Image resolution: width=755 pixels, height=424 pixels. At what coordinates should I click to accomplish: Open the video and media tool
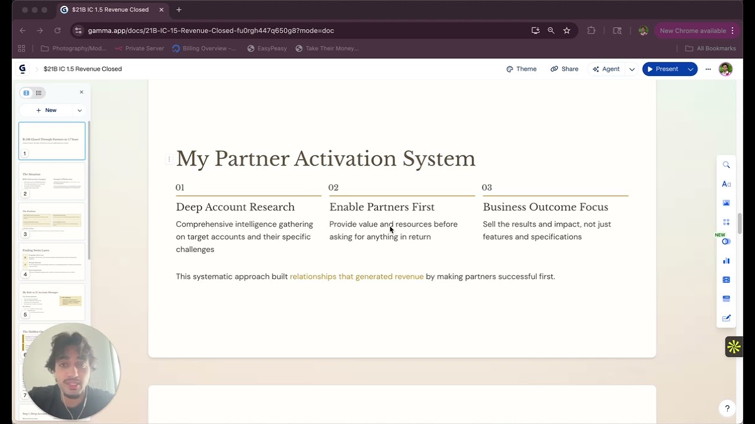coord(726,280)
